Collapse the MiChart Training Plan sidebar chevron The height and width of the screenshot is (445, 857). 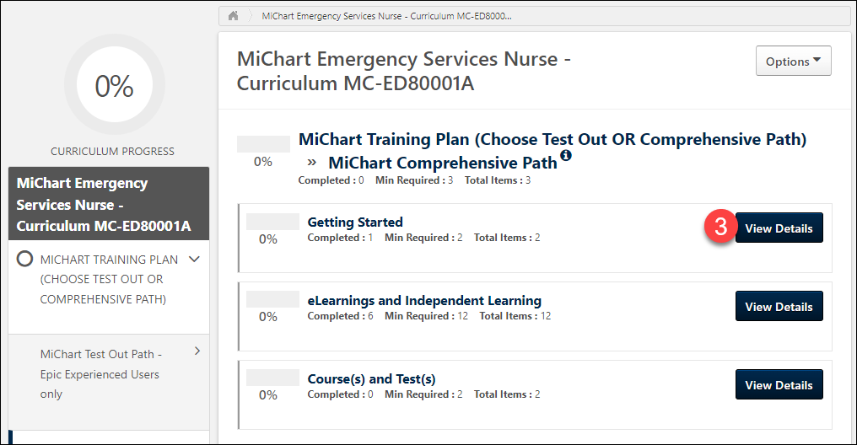click(195, 260)
